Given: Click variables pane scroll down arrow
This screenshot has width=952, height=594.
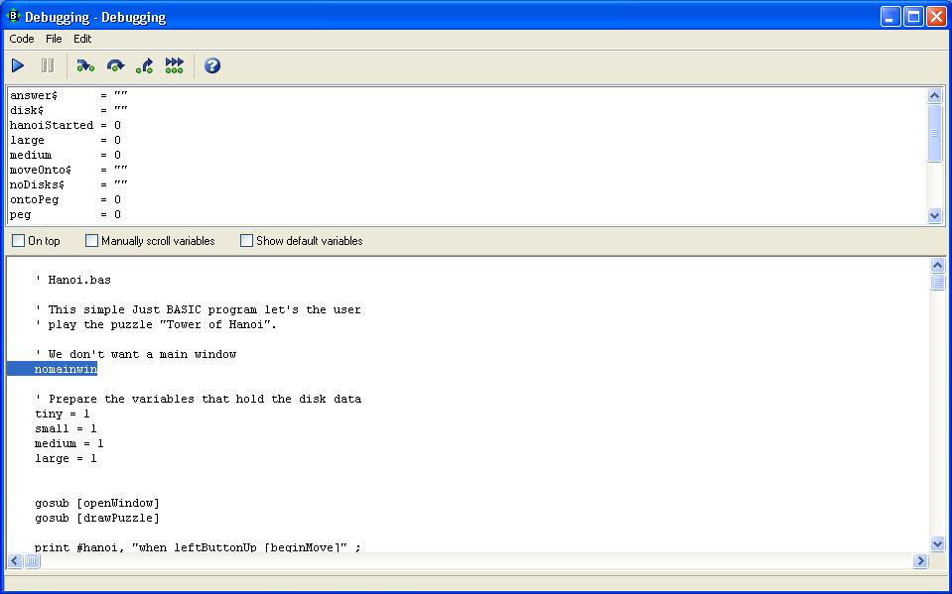Looking at the screenshot, I should (934, 215).
